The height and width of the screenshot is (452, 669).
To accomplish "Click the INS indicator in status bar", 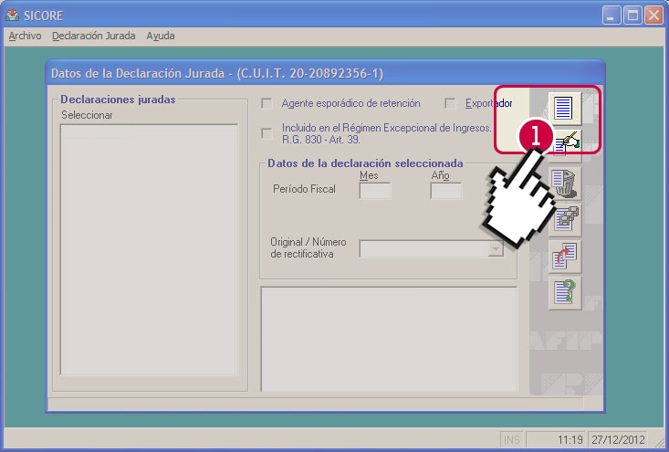I will [x=512, y=439].
